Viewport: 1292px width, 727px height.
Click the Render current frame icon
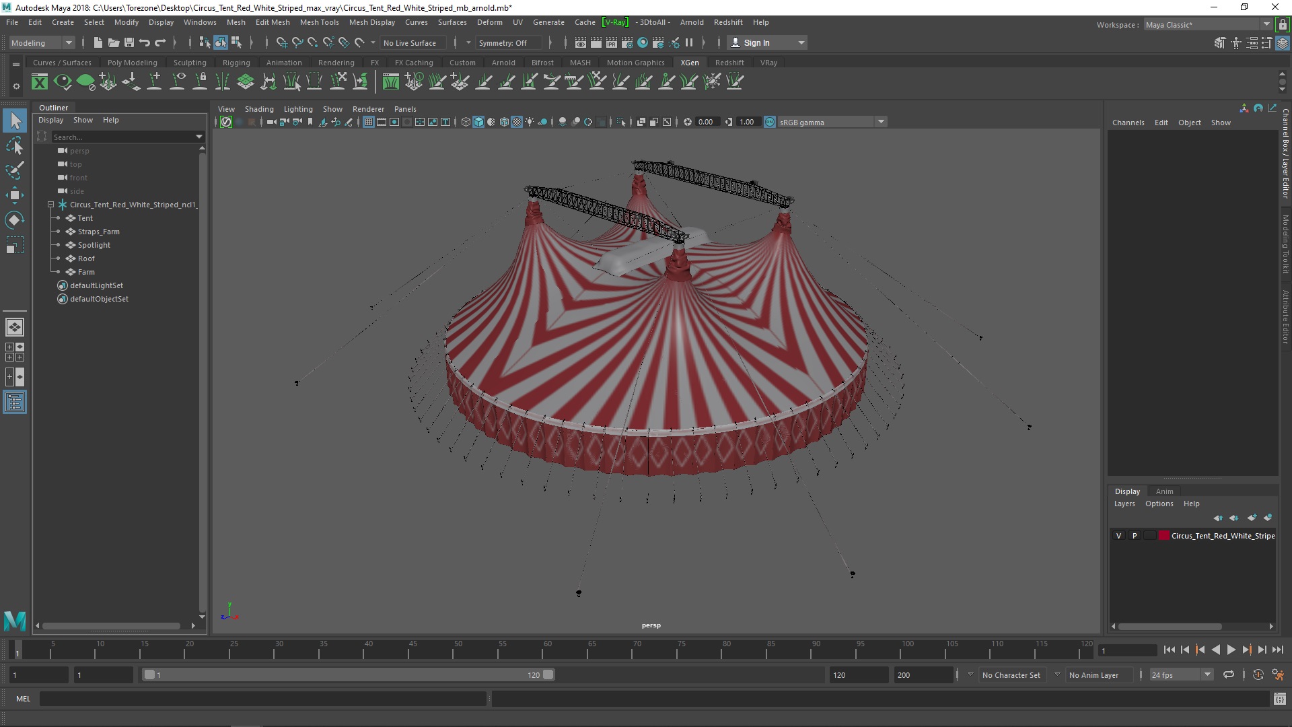tap(596, 42)
